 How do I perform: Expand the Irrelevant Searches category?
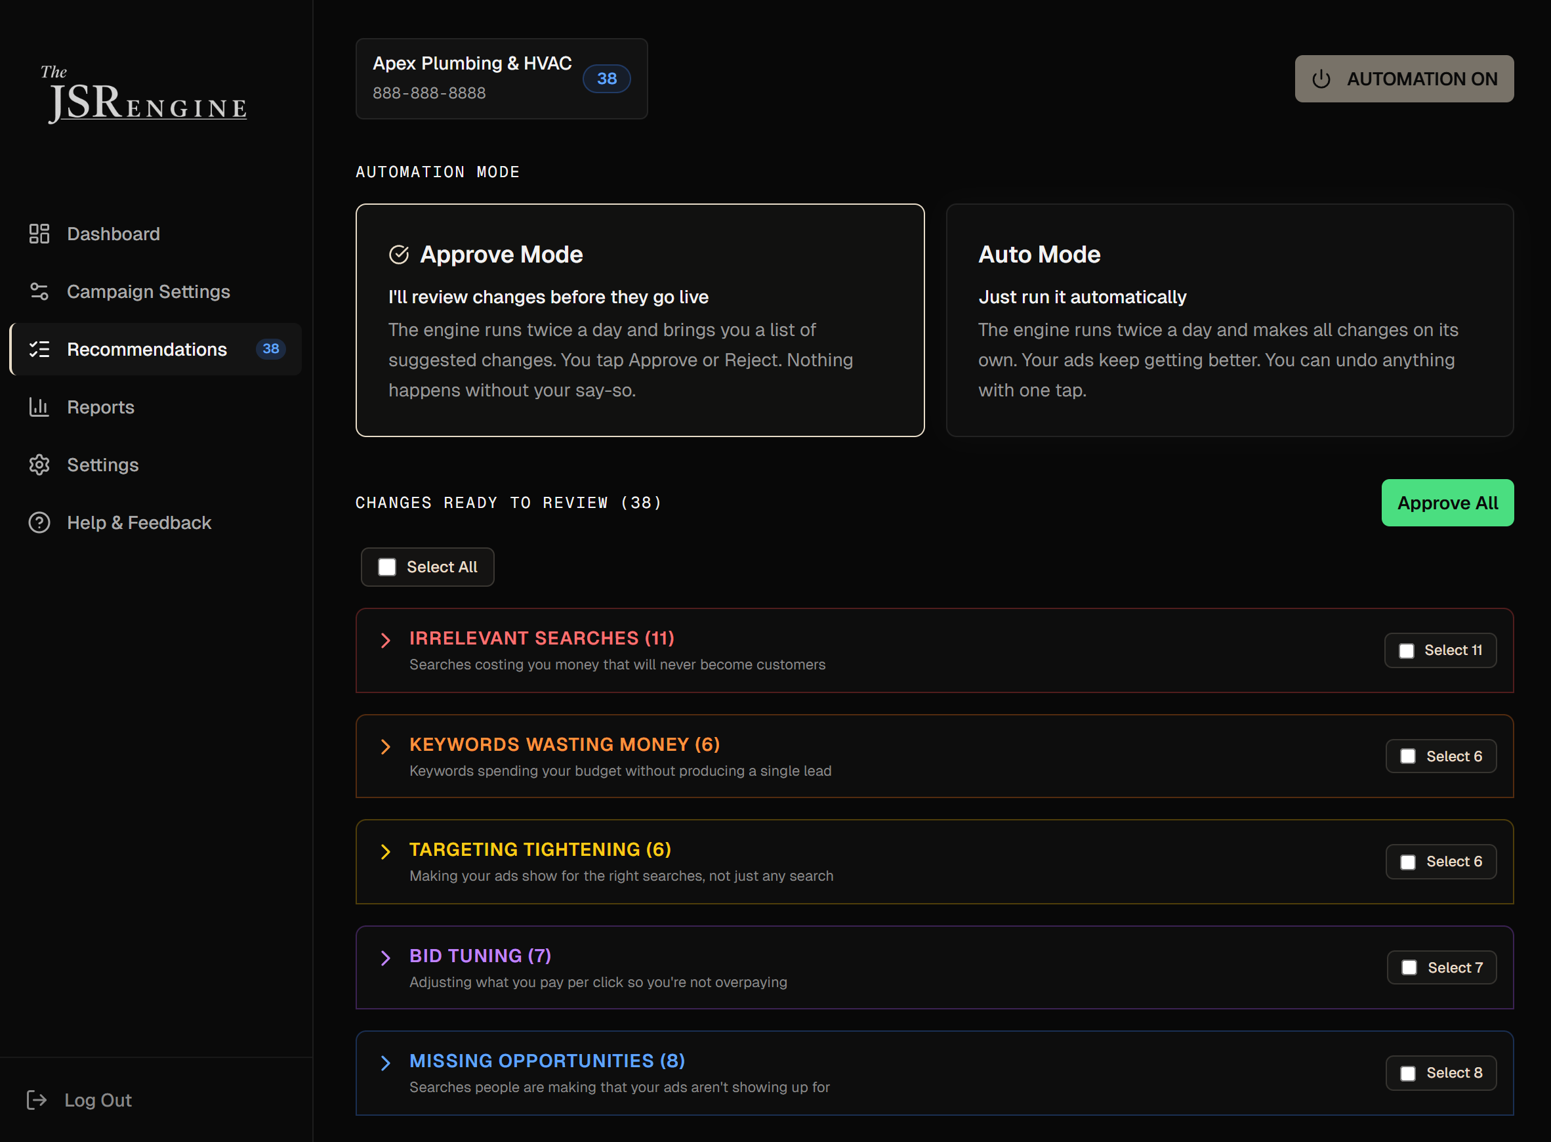pos(385,640)
